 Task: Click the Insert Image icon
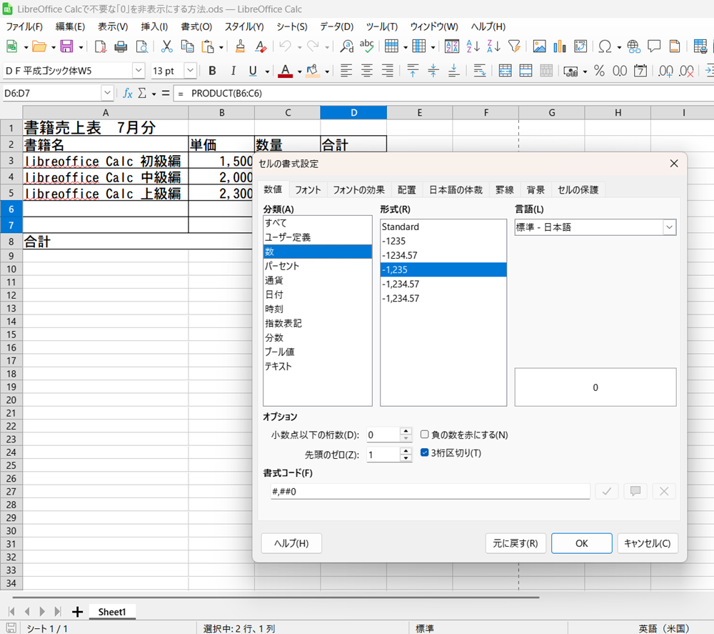[x=539, y=46]
